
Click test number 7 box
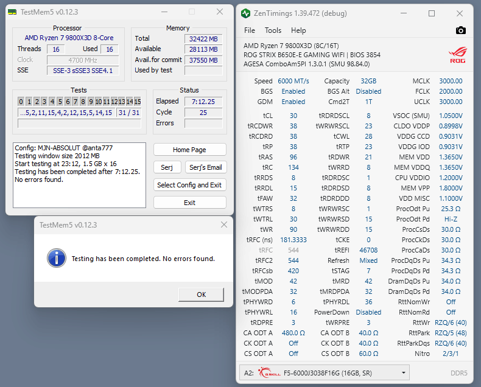[x=75, y=102]
